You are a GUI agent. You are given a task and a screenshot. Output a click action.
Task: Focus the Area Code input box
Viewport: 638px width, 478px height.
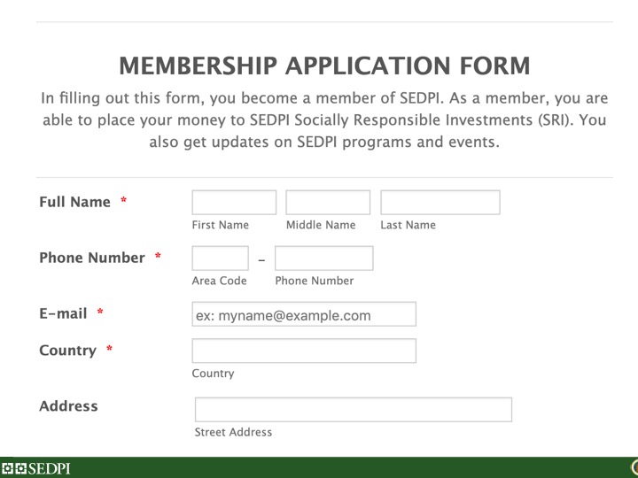(x=220, y=258)
